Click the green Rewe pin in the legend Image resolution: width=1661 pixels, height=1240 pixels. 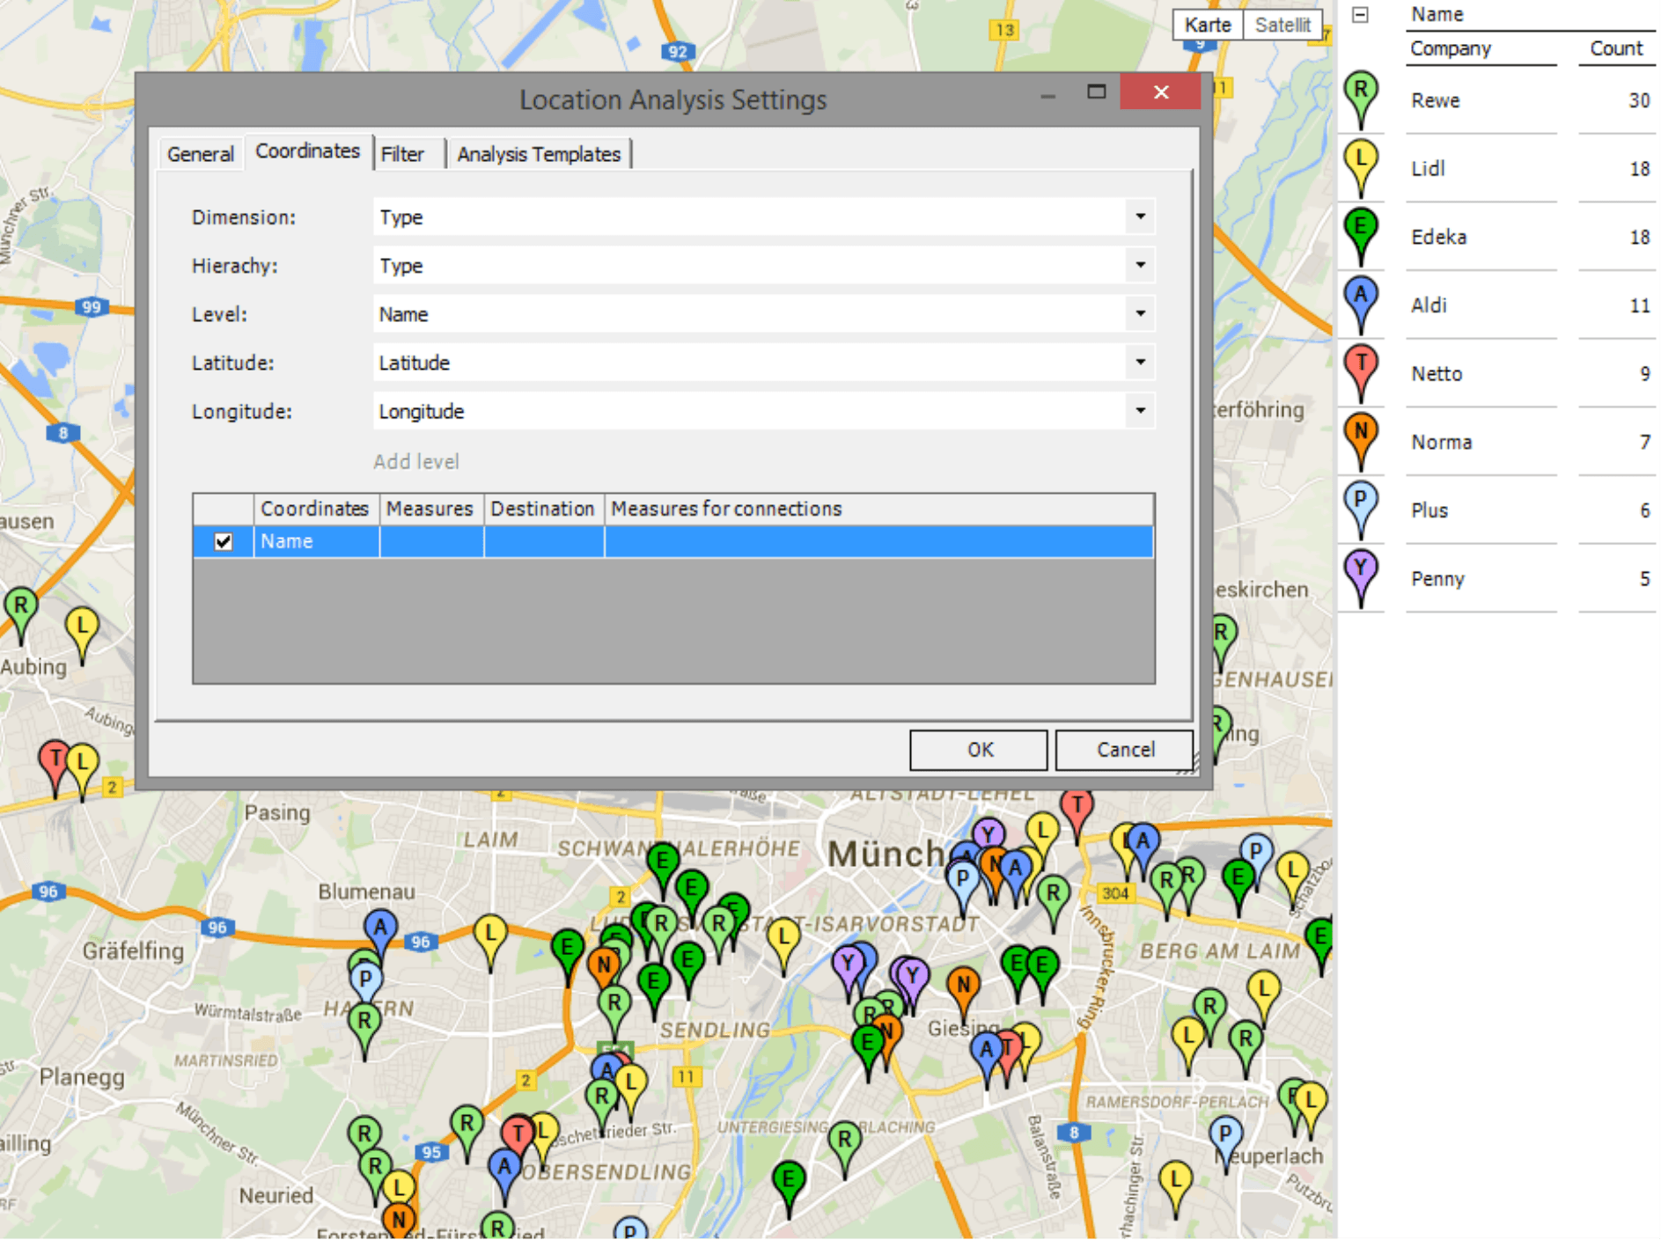coord(1360,92)
